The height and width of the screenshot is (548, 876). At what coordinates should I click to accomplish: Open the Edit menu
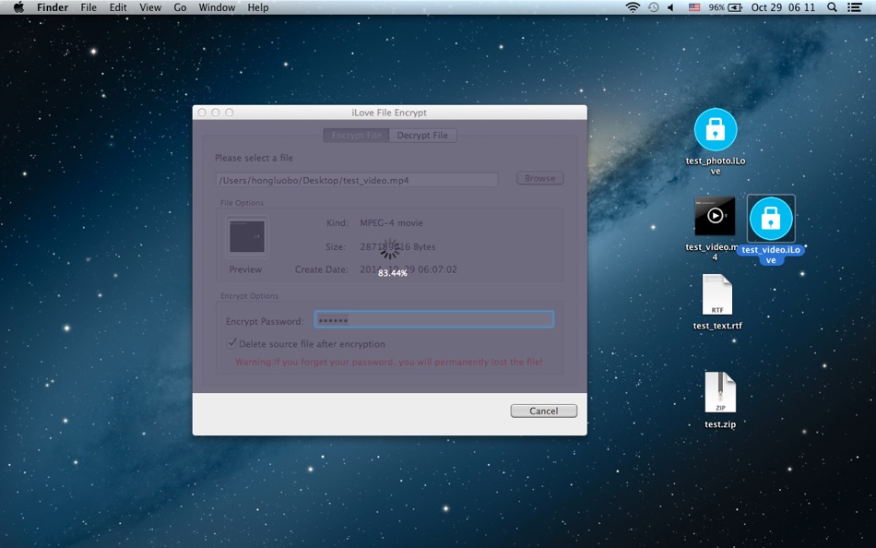pyautogui.click(x=118, y=7)
